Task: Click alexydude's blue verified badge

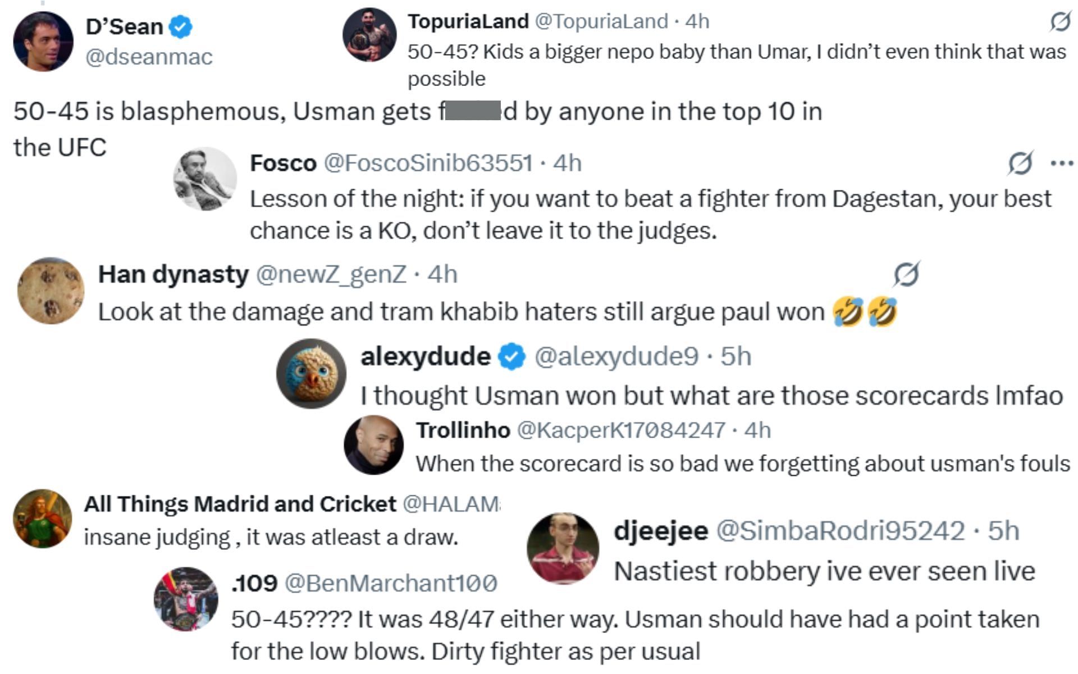Action: 511,357
